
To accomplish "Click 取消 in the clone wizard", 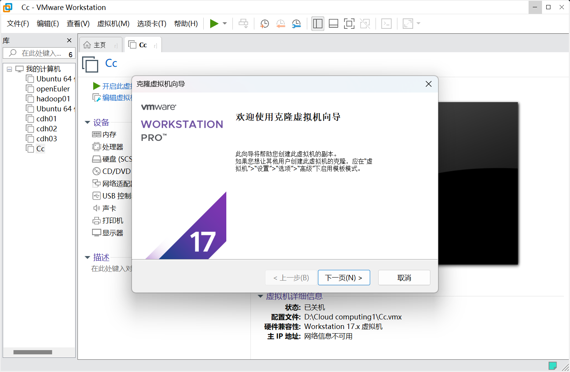I will 404,278.
